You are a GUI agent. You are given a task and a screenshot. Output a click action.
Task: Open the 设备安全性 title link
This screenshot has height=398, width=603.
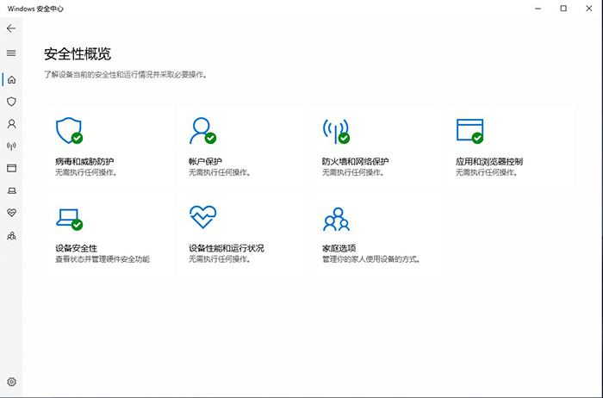pos(76,248)
